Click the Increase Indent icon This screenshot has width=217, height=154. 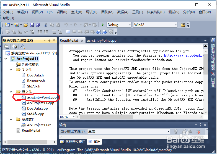pos(46,32)
